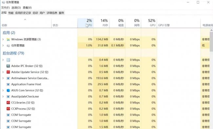Click the ASUS Com Service icon
The width and height of the screenshot is (213, 129).
[x=8, y=91]
